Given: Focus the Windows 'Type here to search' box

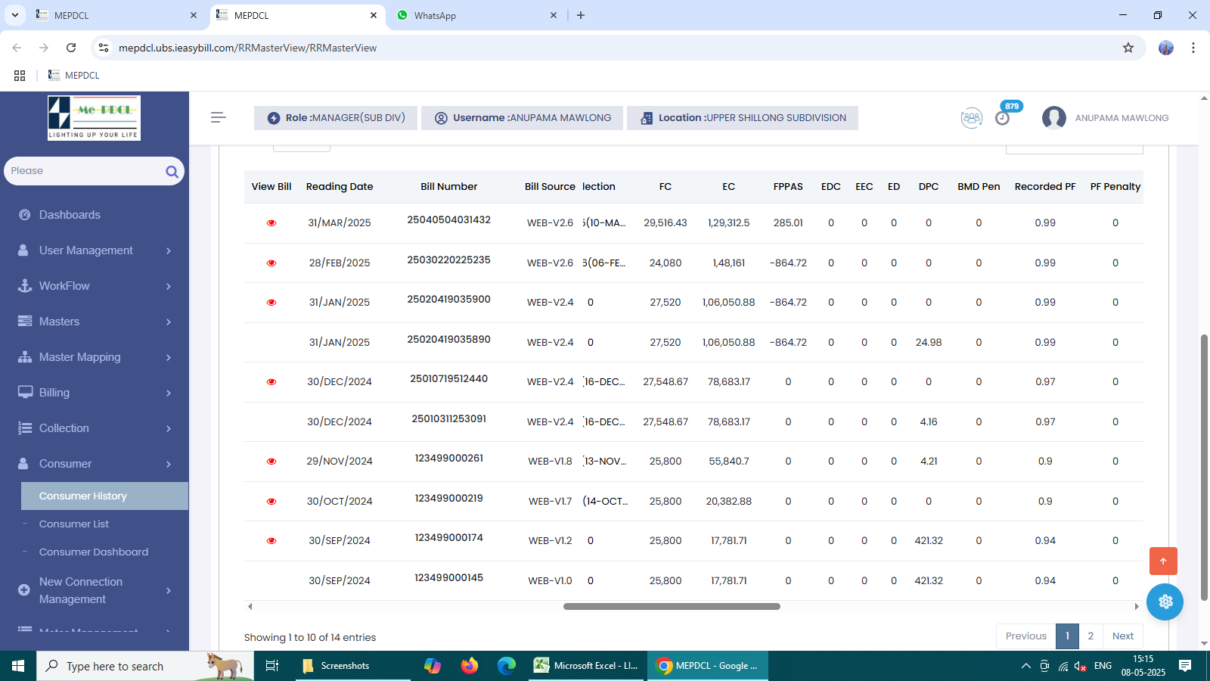Looking at the screenshot, I should (145, 666).
